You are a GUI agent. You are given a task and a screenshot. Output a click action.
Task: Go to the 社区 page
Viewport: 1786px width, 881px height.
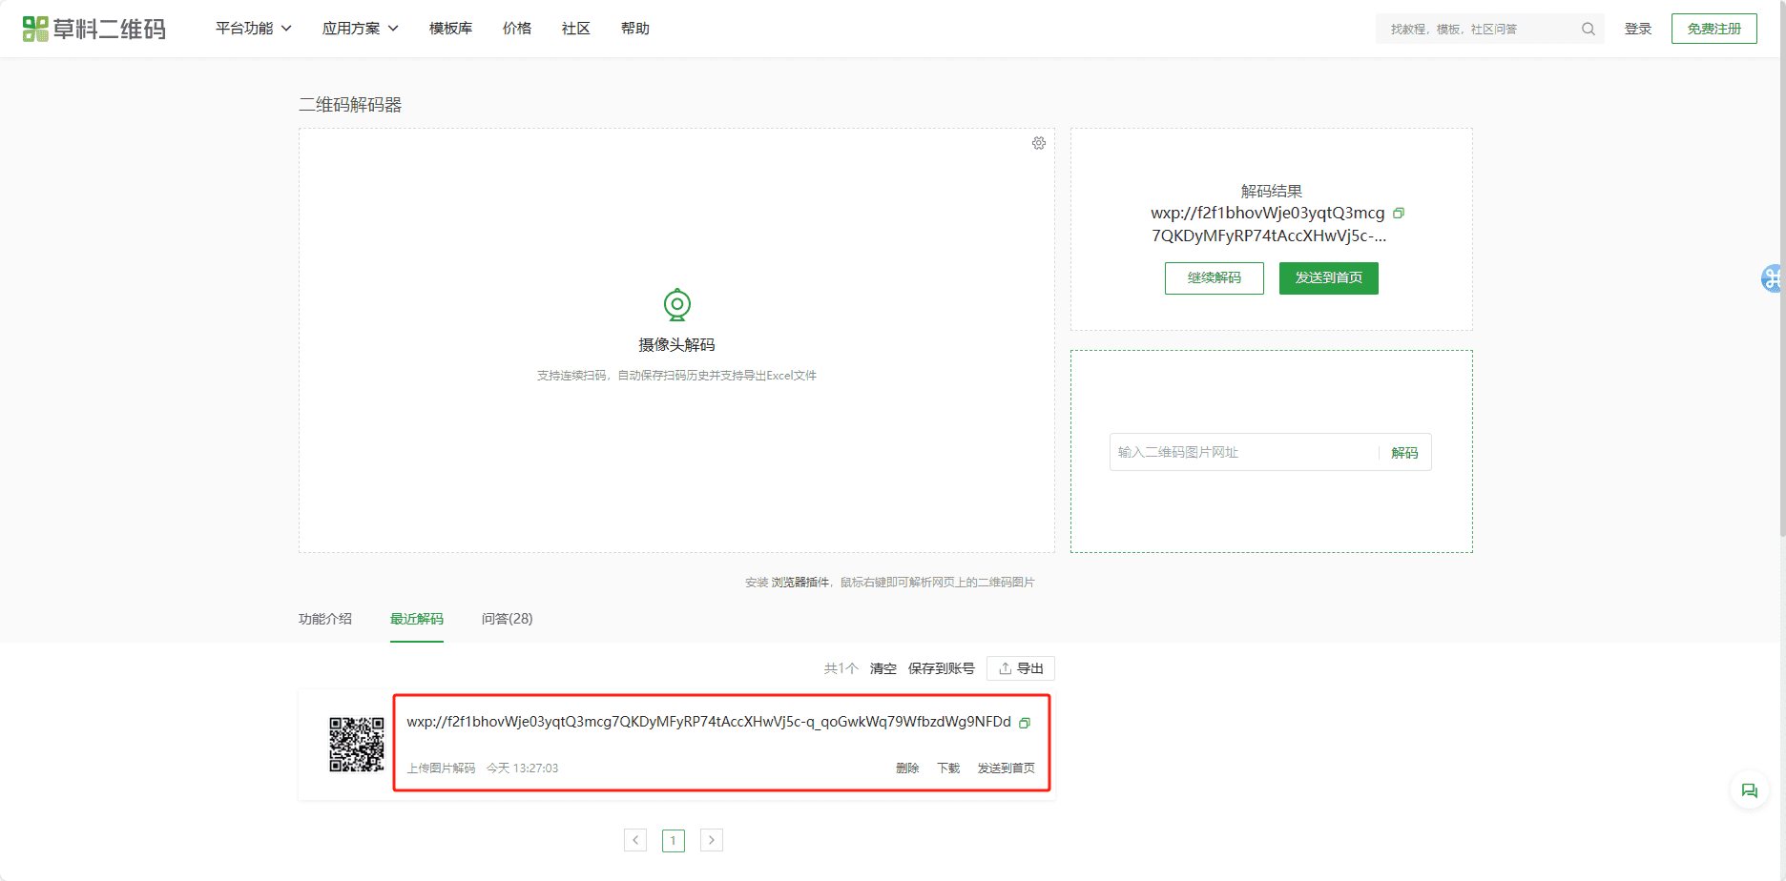576,29
